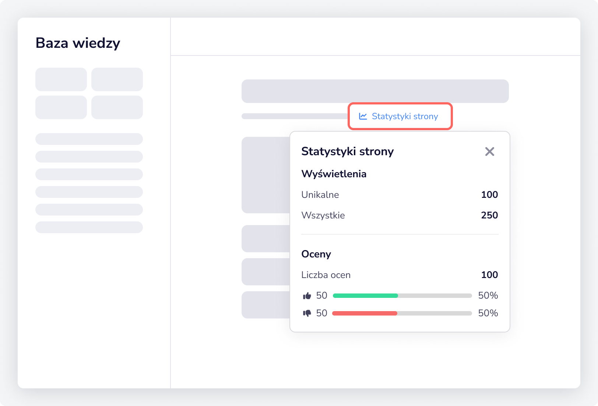Screen dimensions: 598x406
Task: Click the green positive ratings progress bar
Action: [365, 296]
